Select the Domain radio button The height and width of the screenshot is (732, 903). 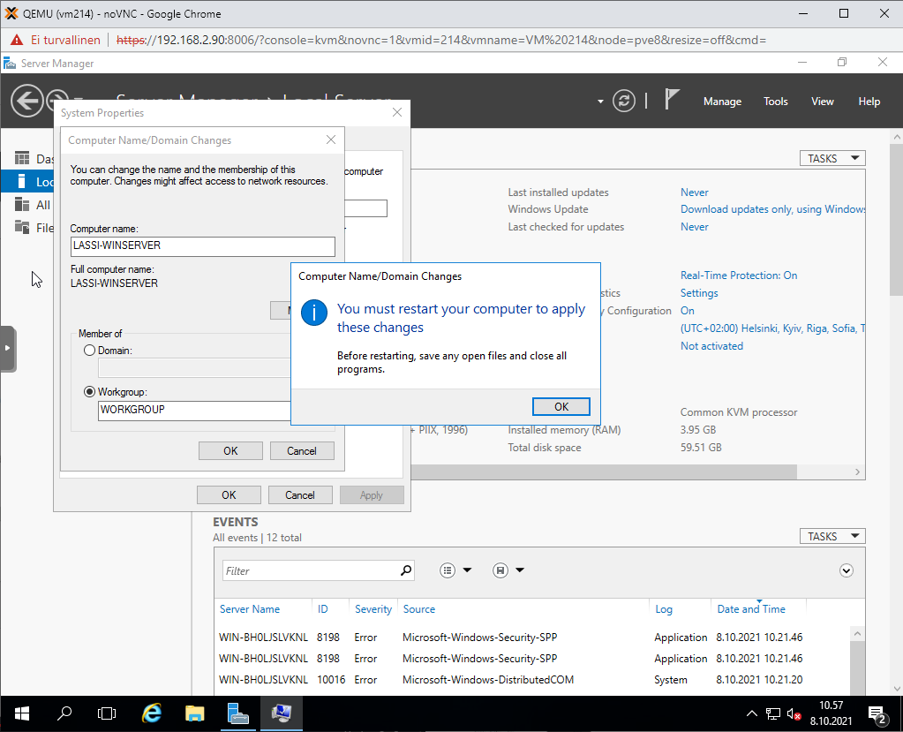point(89,351)
